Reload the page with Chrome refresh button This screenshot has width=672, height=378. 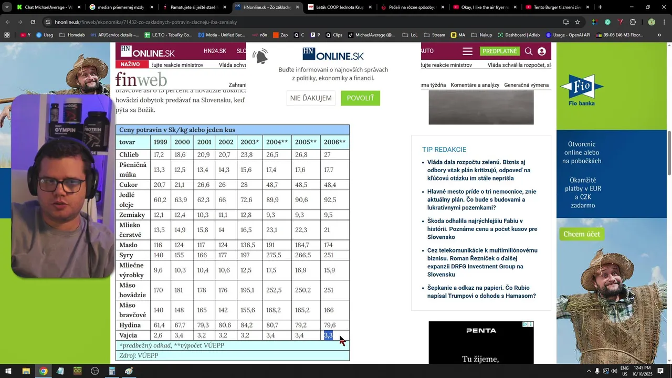33,22
